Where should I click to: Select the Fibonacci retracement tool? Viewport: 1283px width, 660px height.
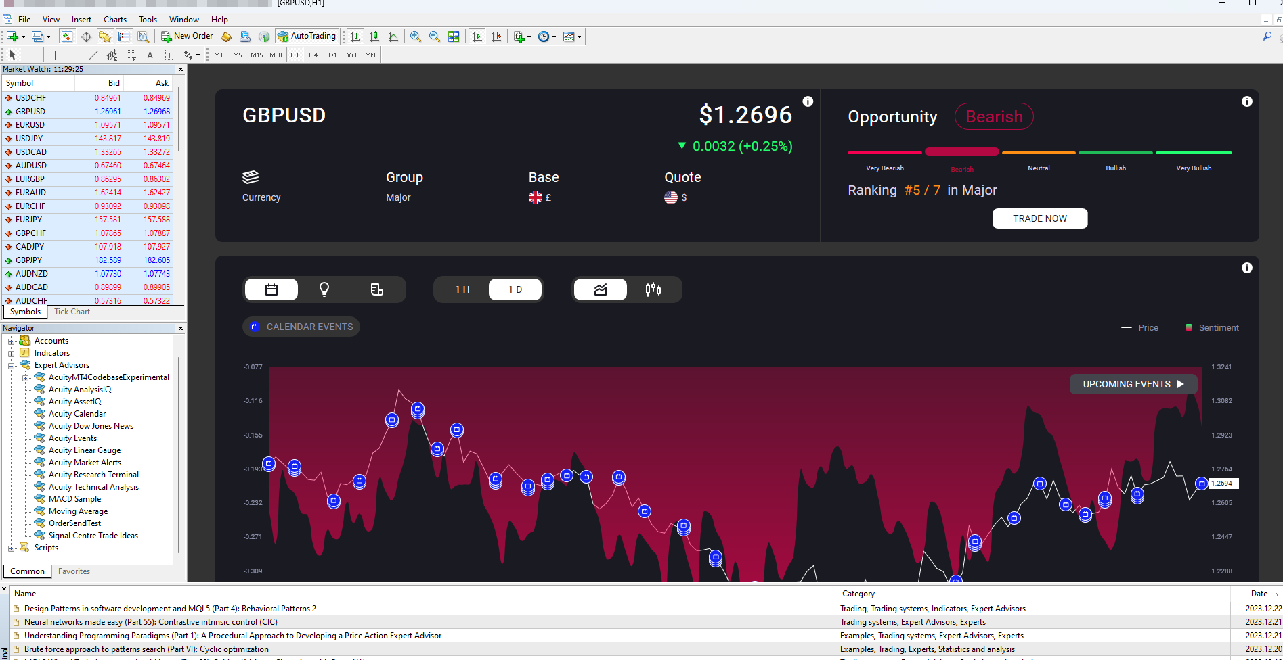pyautogui.click(x=130, y=55)
